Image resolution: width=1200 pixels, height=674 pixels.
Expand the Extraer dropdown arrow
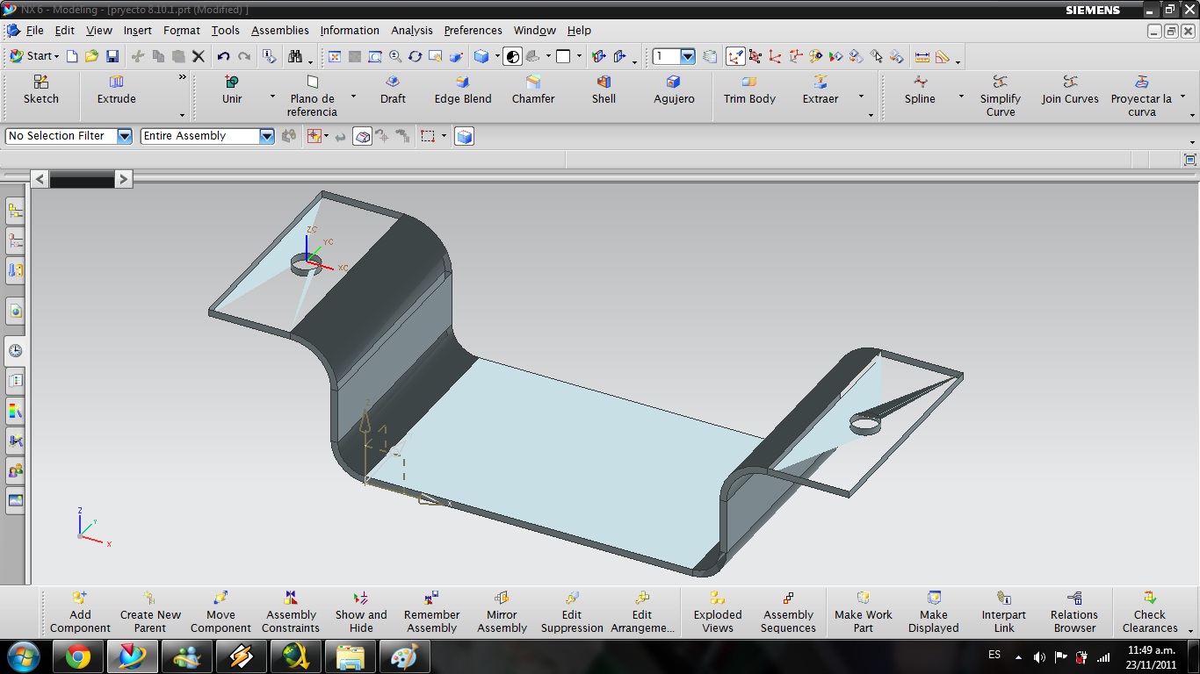click(x=861, y=97)
